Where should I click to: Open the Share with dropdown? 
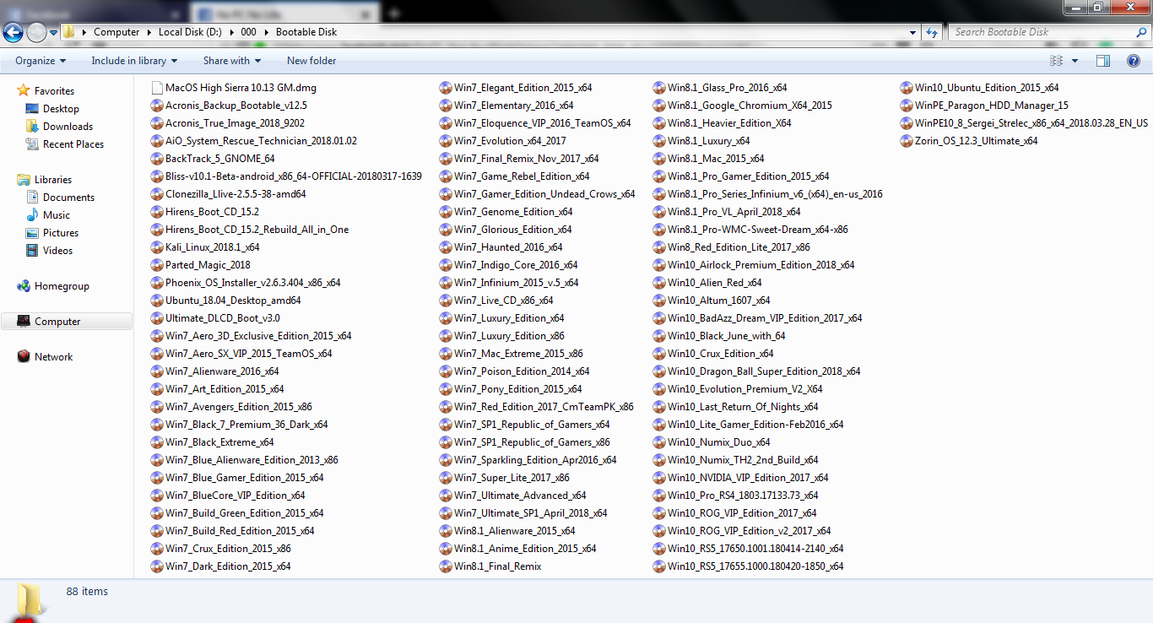pyautogui.click(x=232, y=61)
